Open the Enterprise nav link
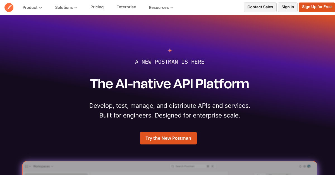 (126, 7)
